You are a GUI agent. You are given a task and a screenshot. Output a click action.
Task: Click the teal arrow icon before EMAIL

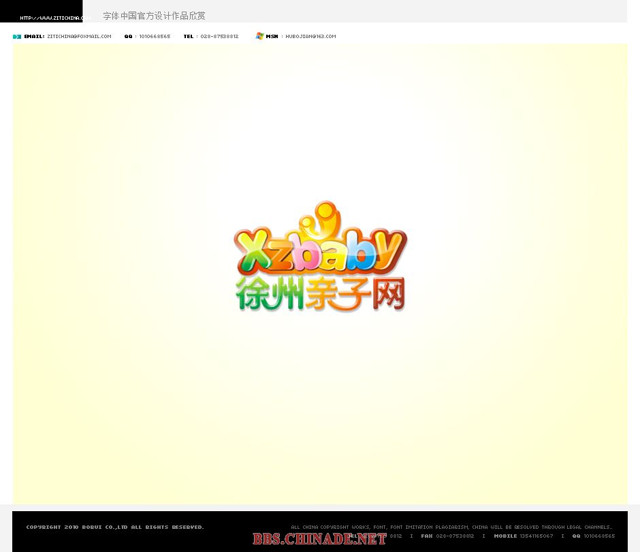(x=17, y=37)
